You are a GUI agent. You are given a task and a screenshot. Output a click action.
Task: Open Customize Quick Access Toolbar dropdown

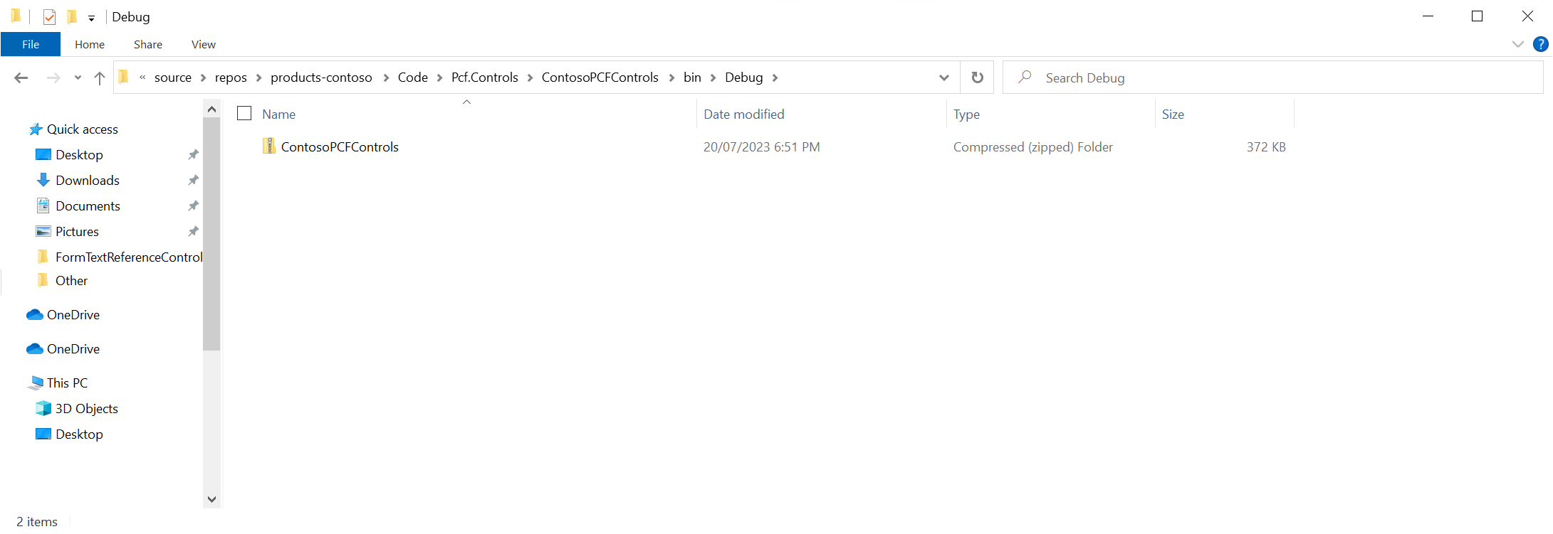tap(91, 18)
